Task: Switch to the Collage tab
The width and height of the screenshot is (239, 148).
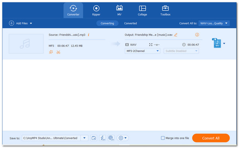Action: [142, 10]
